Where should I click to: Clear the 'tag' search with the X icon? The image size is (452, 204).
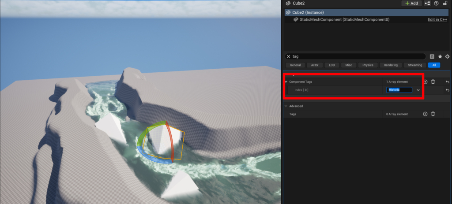click(x=288, y=56)
